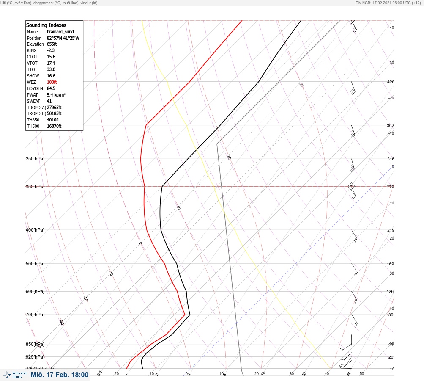This screenshot has width=424, height=381.
Task: Click the TTOT value 33.0
Action: pos(51,69)
